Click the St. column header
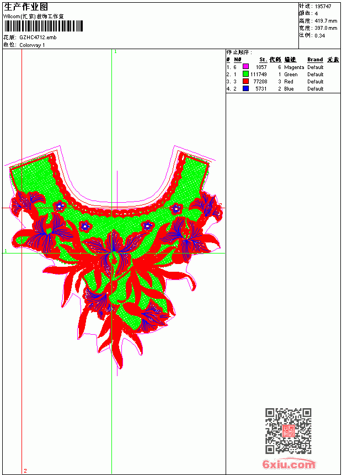This screenshot has width=342, height=475. pyautogui.click(x=263, y=60)
